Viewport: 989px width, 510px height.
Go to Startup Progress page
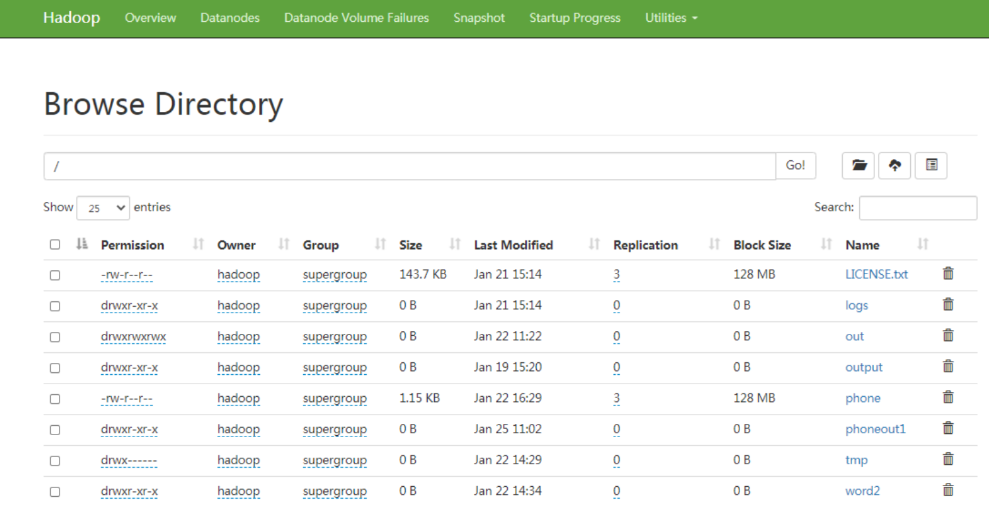click(575, 18)
